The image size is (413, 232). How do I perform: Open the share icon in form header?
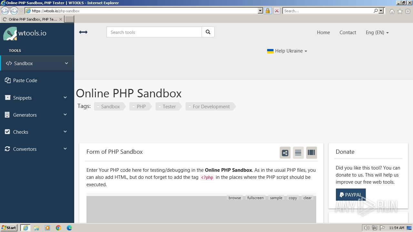[x=285, y=153]
